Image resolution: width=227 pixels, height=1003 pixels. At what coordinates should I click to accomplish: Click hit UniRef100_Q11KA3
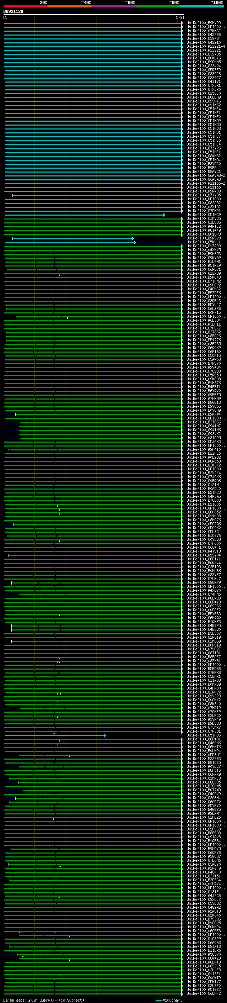(204, 516)
